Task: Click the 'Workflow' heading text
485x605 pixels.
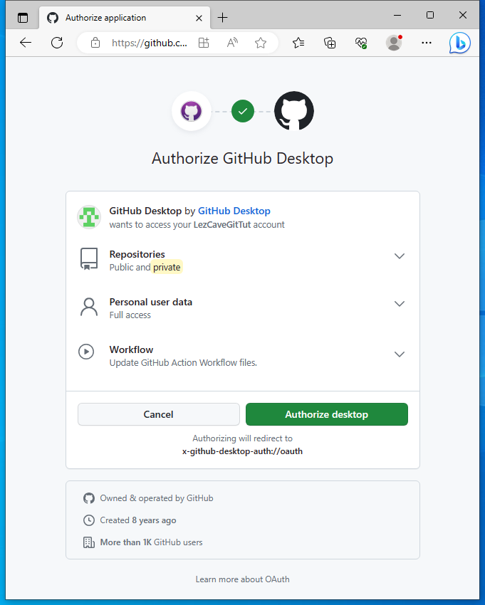Action: pyautogui.click(x=131, y=349)
